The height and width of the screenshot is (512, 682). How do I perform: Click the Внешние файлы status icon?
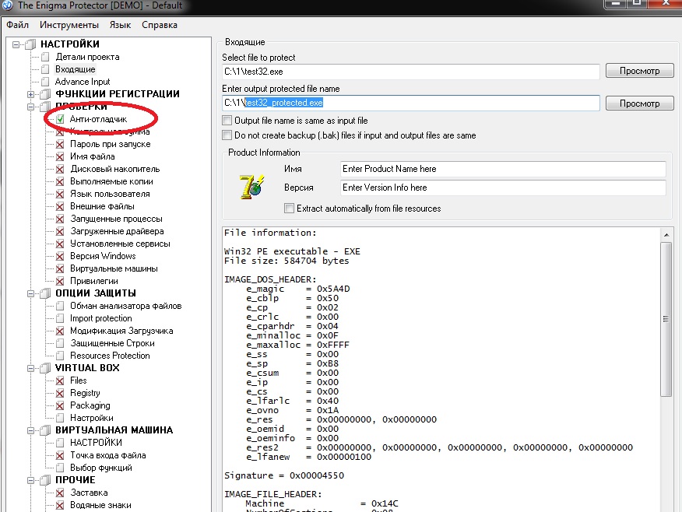click(60, 206)
